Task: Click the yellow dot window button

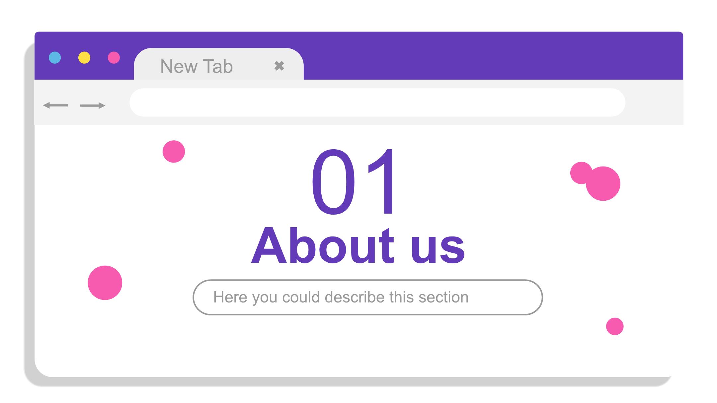Action: pyautogui.click(x=84, y=57)
